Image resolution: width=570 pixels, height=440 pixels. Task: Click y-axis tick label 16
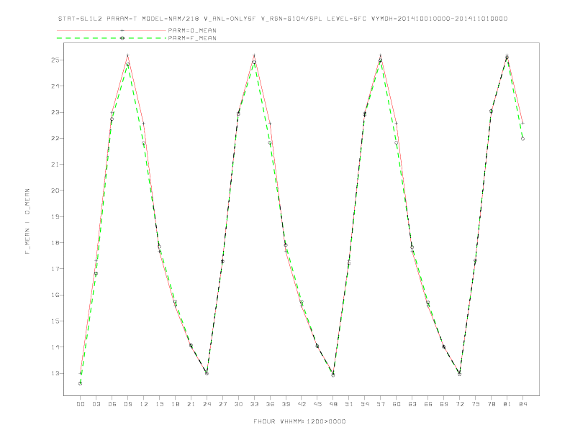tap(55, 295)
